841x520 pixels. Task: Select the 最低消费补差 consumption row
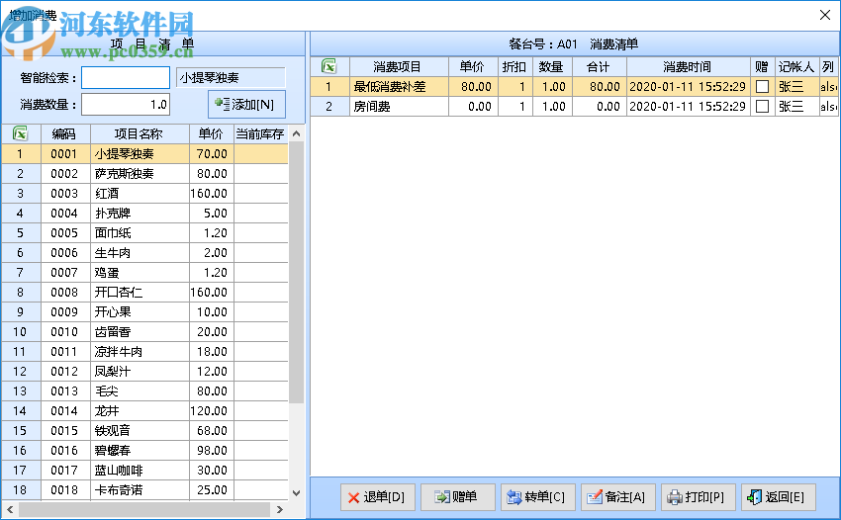(x=575, y=86)
